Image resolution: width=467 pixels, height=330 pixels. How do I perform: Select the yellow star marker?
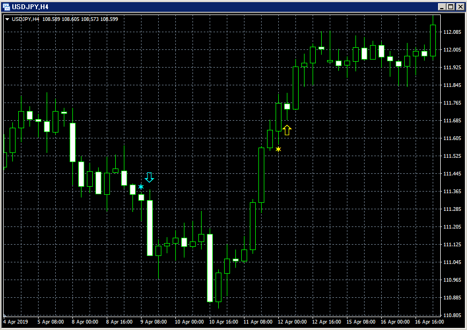click(x=278, y=149)
